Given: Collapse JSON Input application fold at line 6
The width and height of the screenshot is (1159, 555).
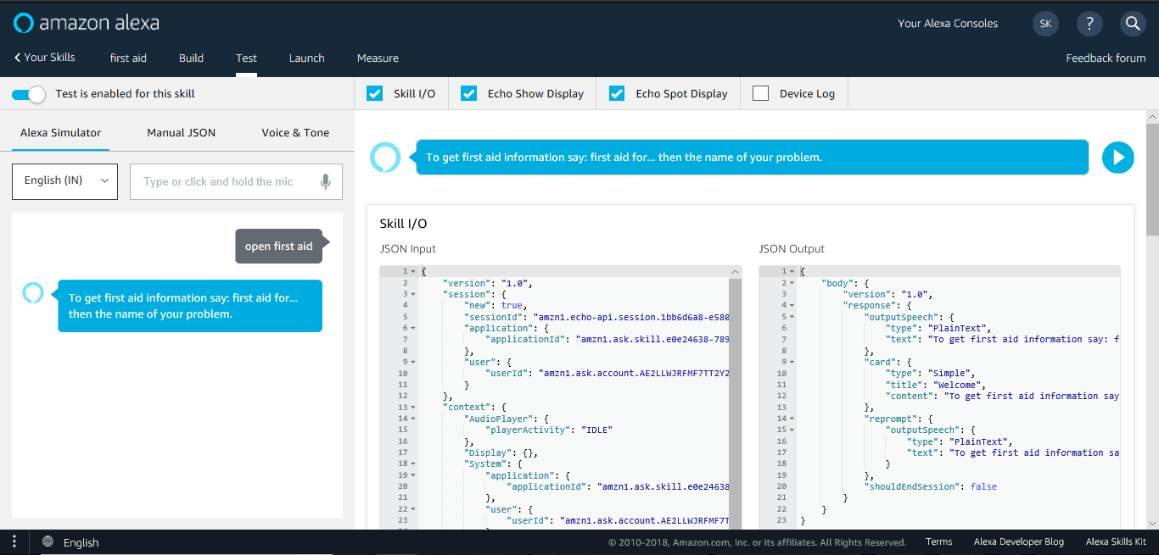Looking at the screenshot, I should point(413,328).
